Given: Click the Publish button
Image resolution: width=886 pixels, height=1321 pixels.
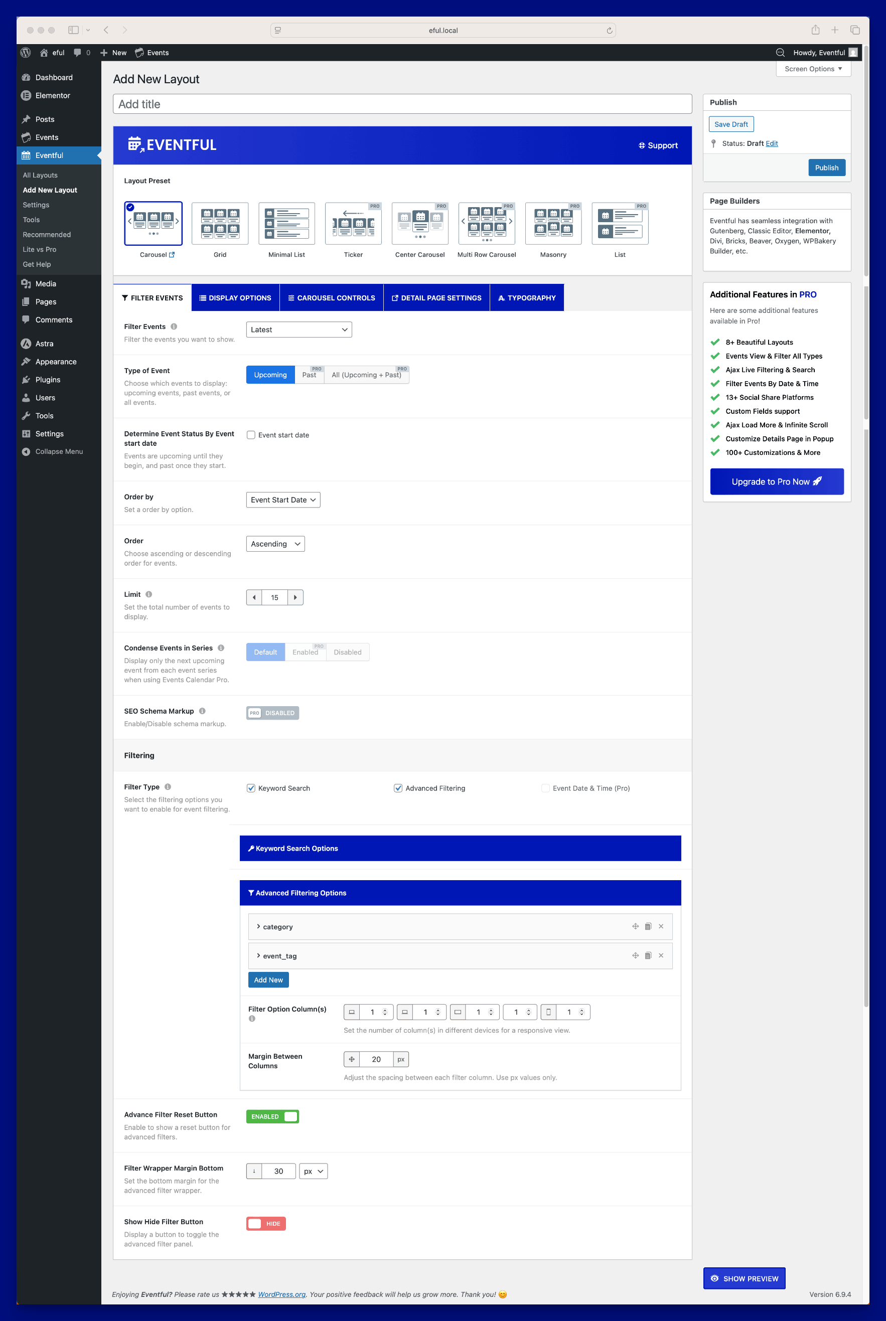Looking at the screenshot, I should click(826, 168).
